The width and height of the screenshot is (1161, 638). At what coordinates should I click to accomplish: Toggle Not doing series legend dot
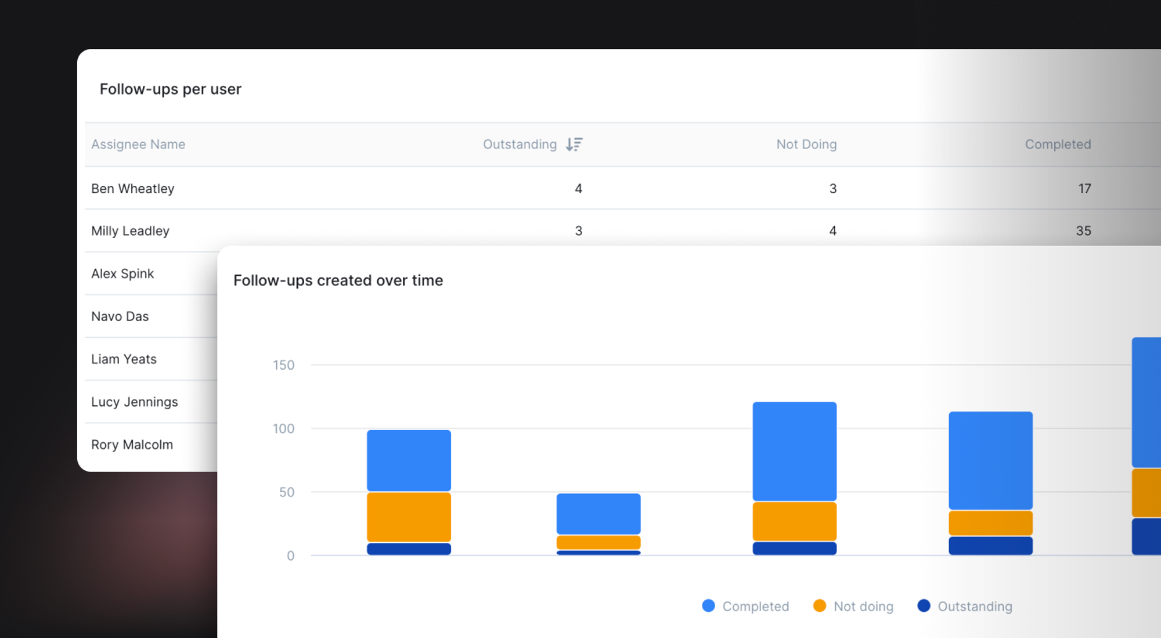[x=820, y=606]
